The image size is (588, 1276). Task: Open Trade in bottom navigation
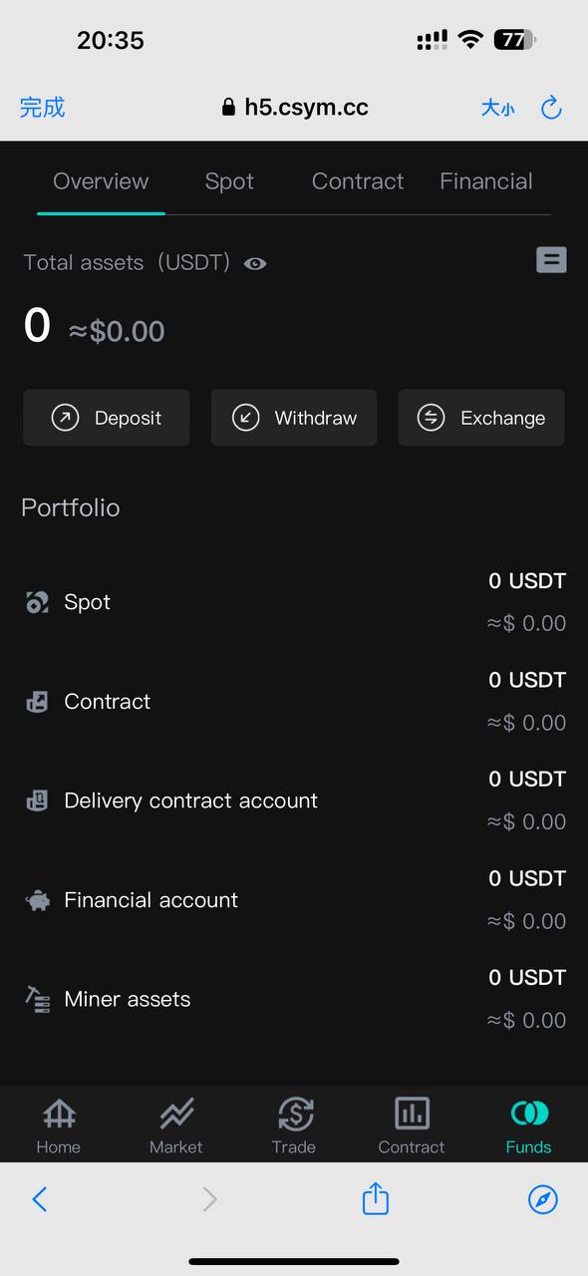294,1126
